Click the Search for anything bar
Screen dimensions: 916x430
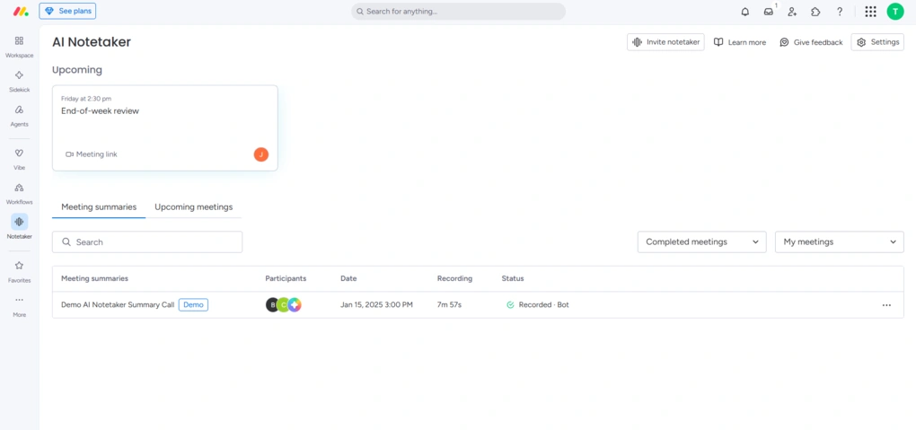[458, 11]
